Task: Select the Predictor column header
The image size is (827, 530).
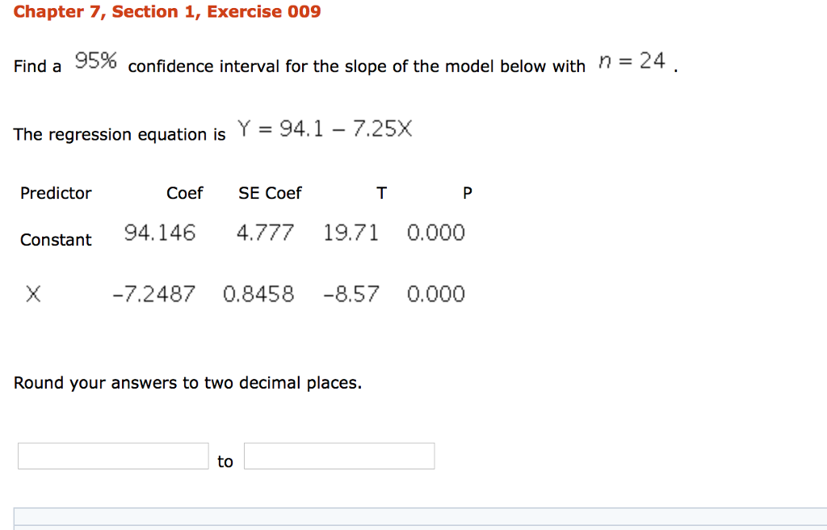Action: click(56, 193)
